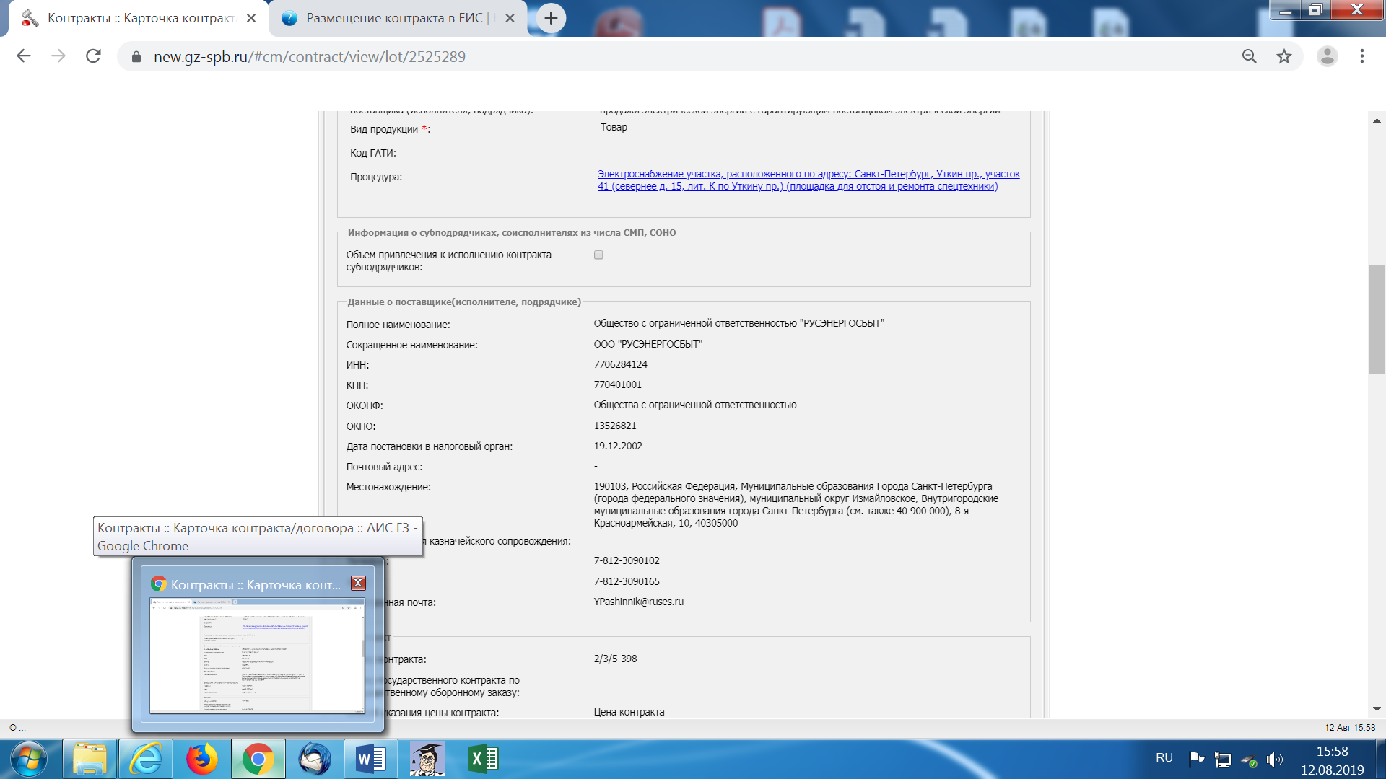
Task: Select the INN value 7706284124
Action: (621, 364)
